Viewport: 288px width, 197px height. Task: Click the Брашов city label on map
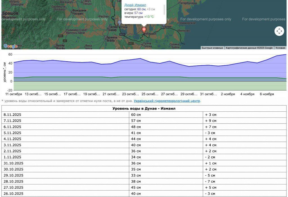click(10, 13)
